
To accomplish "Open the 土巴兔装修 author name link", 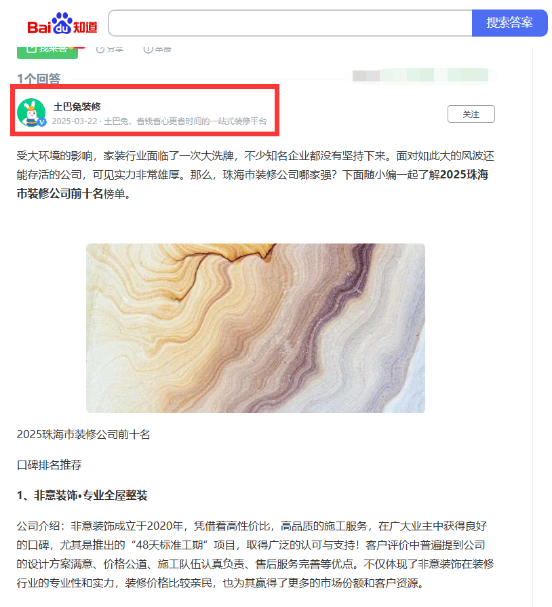I will click(x=77, y=106).
